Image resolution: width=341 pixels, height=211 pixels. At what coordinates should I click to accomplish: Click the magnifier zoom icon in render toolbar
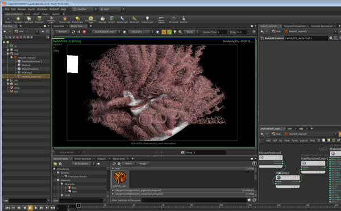180,32
